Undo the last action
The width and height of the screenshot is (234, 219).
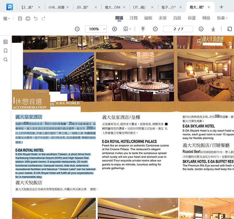pos(36,19)
